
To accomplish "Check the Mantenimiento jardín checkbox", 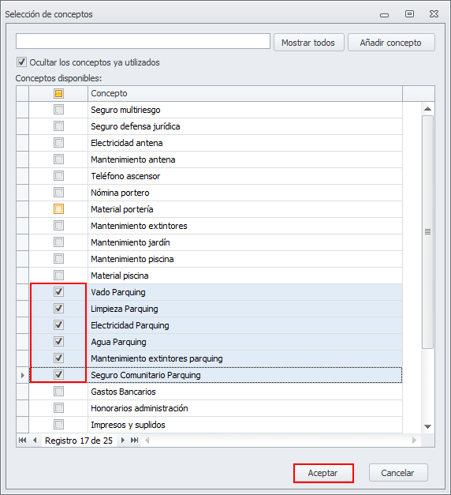I will click(x=58, y=242).
